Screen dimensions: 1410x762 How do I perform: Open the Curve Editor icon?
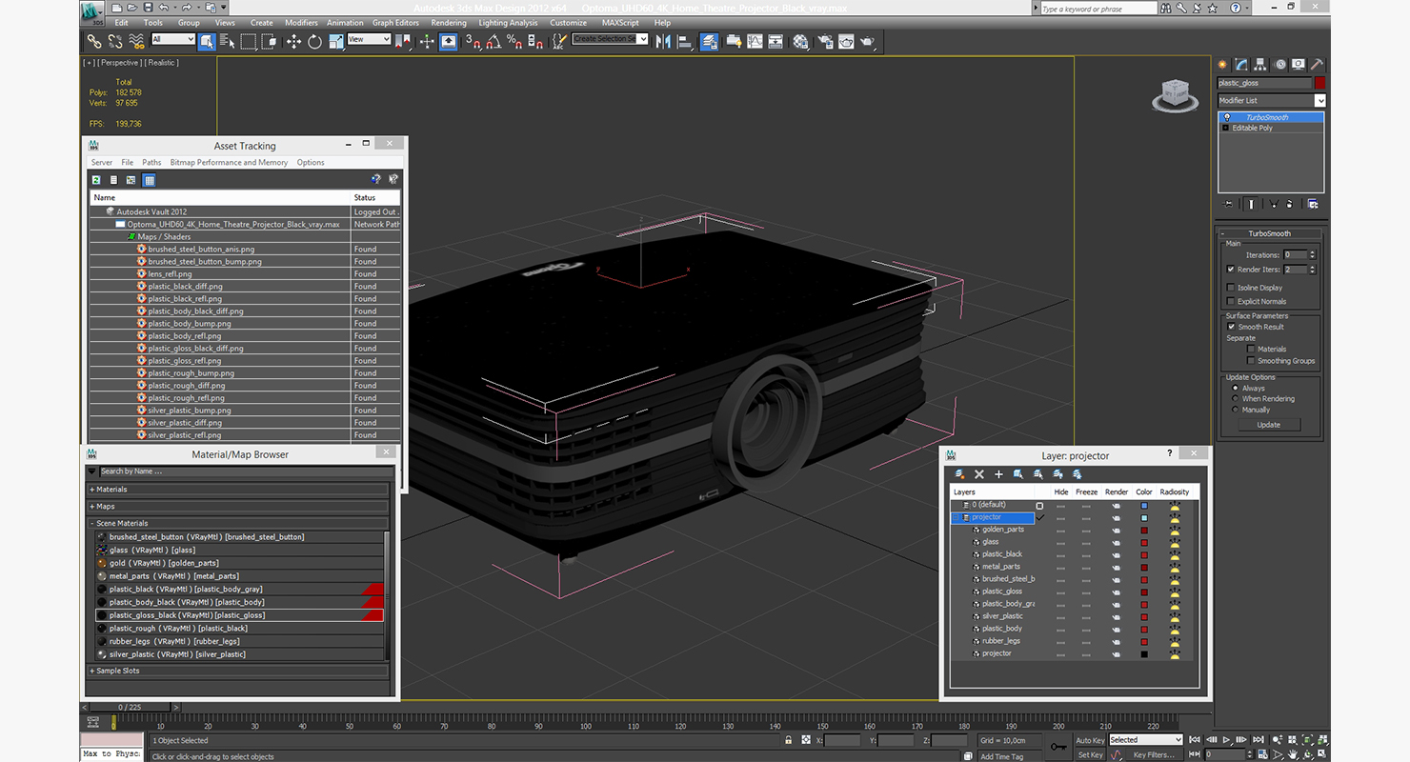click(755, 42)
